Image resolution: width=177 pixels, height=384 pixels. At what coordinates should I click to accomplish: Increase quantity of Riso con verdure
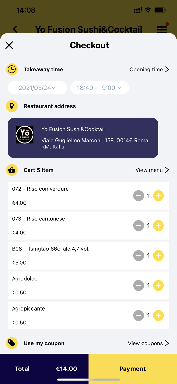click(158, 196)
